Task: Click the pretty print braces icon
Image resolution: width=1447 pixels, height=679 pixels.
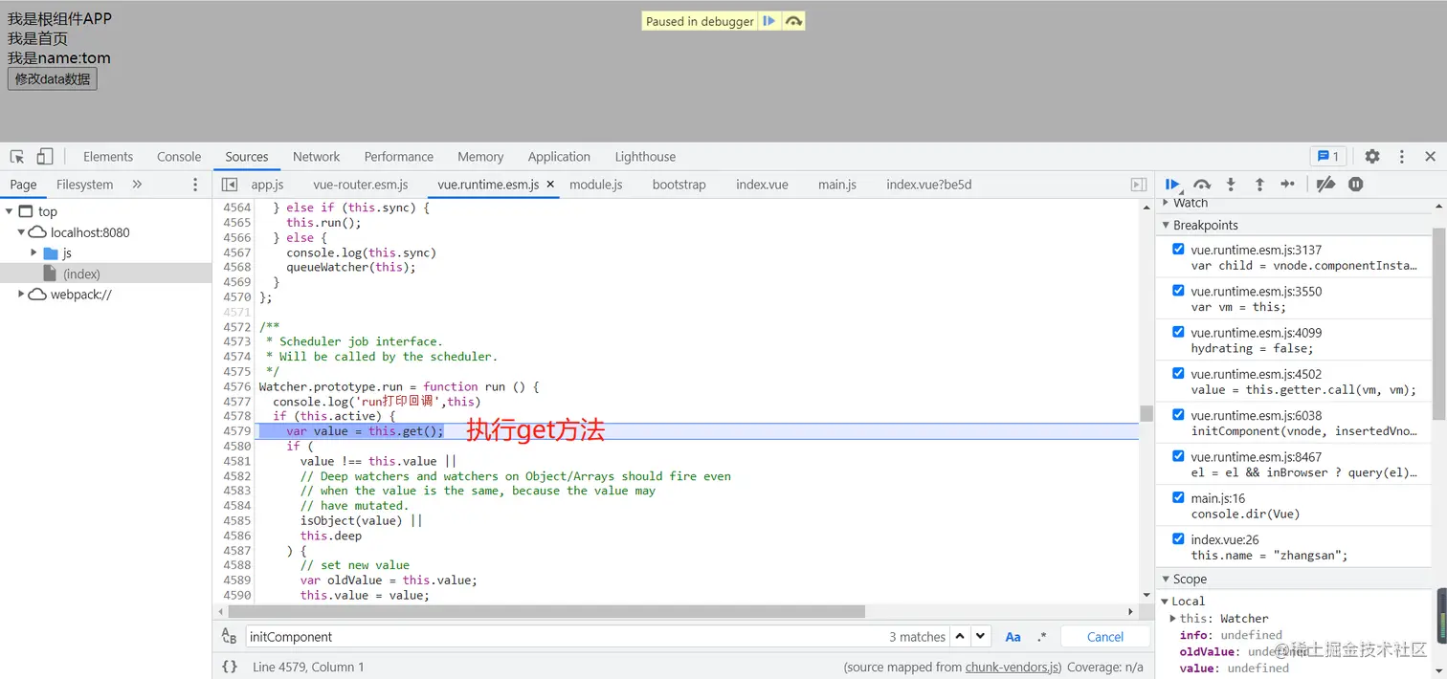Action: click(230, 667)
